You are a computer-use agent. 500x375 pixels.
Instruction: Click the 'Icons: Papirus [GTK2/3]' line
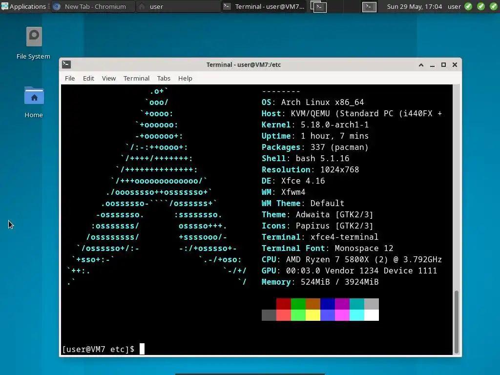tap(317, 226)
